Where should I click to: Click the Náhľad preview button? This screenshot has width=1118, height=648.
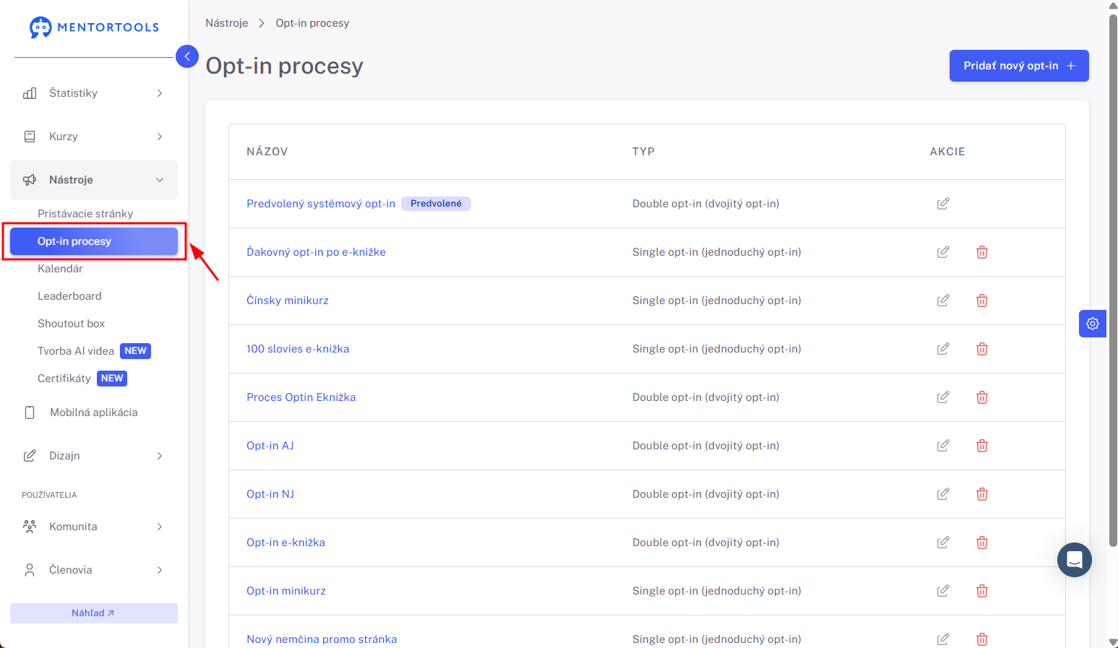point(94,613)
